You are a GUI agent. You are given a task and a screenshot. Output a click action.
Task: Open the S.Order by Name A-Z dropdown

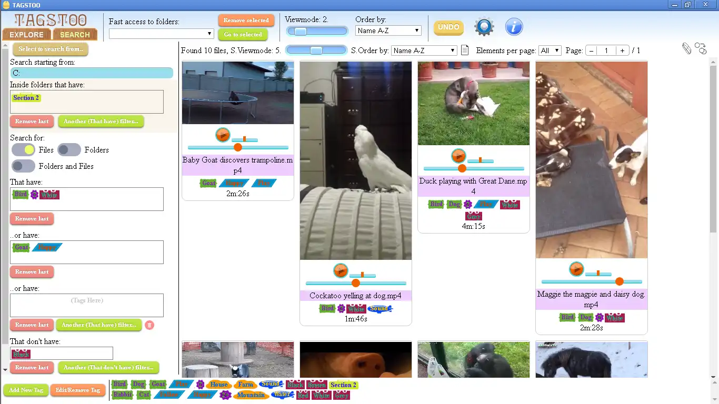[x=424, y=50]
